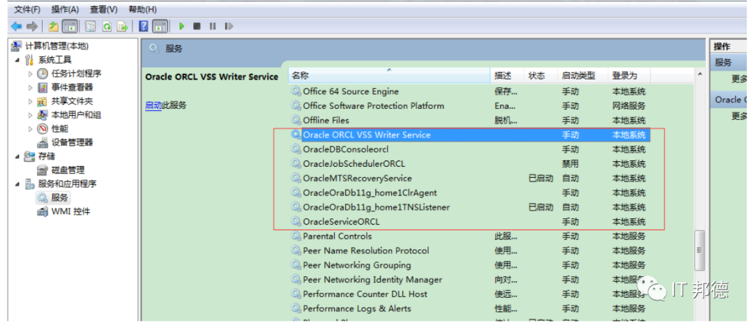This screenshot has height=323, width=753.
Task: Select 设备管理器 in the tree
Action: (x=72, y=142)
